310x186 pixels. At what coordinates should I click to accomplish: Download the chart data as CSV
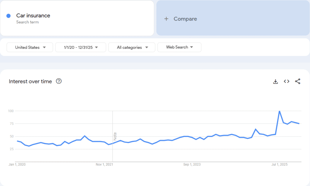pos(275,81)
